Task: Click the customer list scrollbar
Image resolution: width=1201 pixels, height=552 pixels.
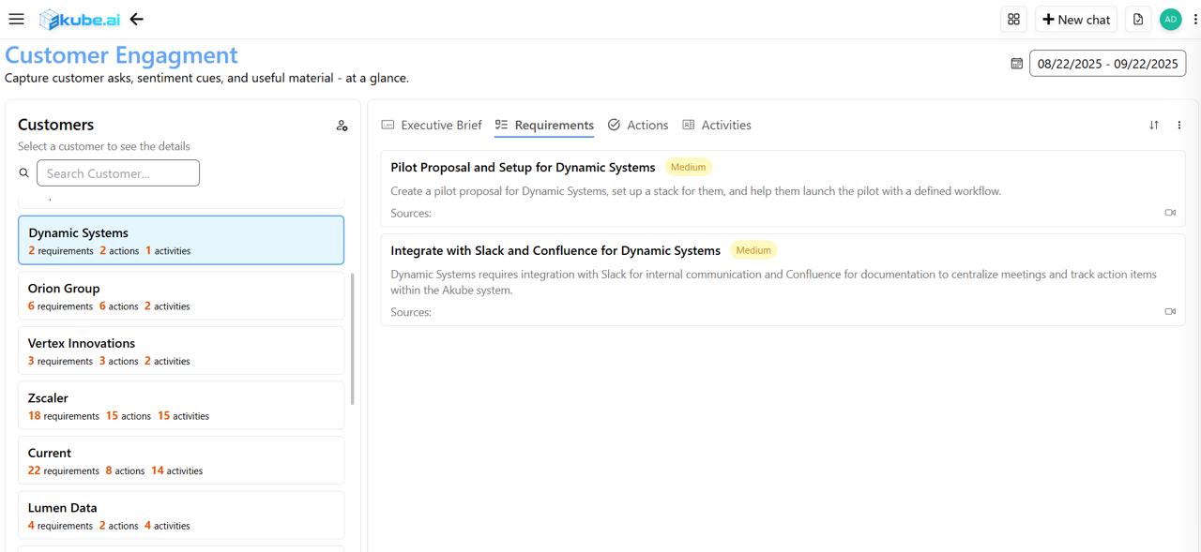Action: [x=353, y=337]
